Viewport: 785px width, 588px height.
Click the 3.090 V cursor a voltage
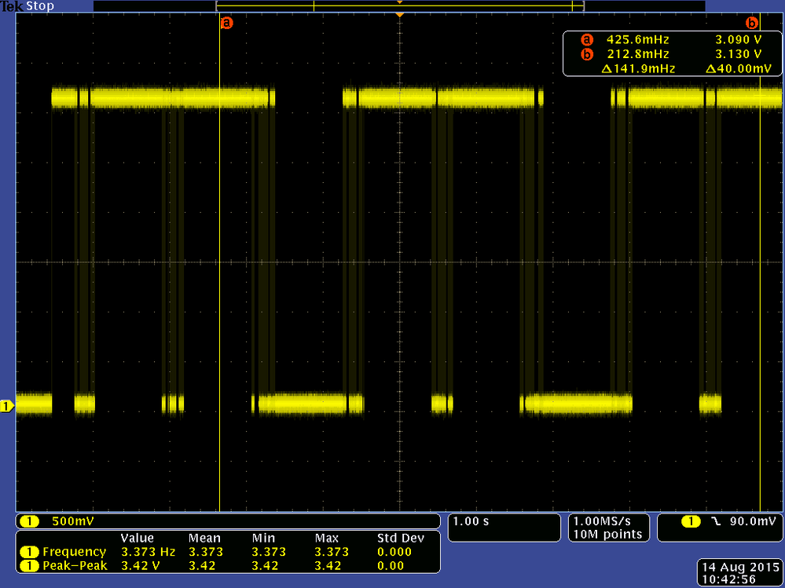coord(739,39)
